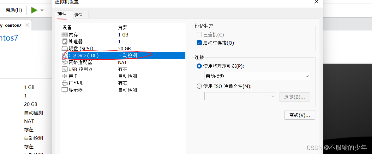
Task: Open the 帮助(H) menu
Action: click(x=14, y=10)
